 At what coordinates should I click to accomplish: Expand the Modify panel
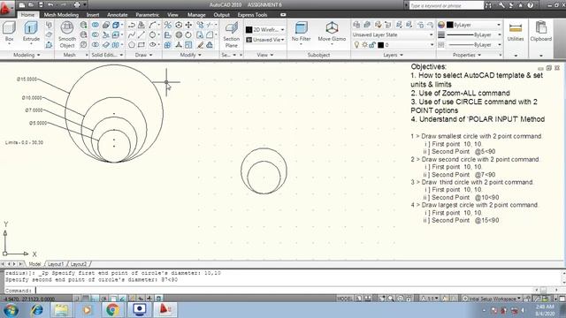pos(191,55)
